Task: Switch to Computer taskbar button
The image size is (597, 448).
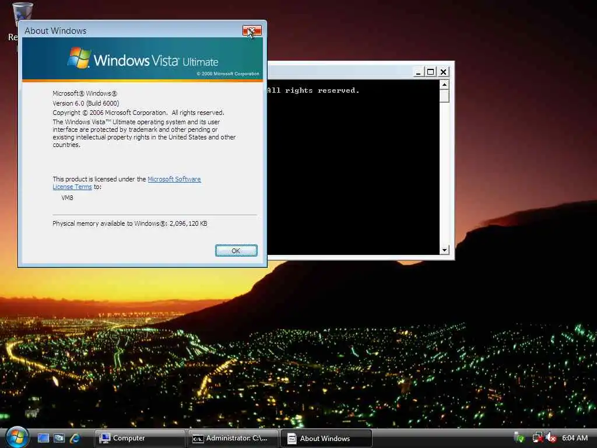Action: point(139,438)
